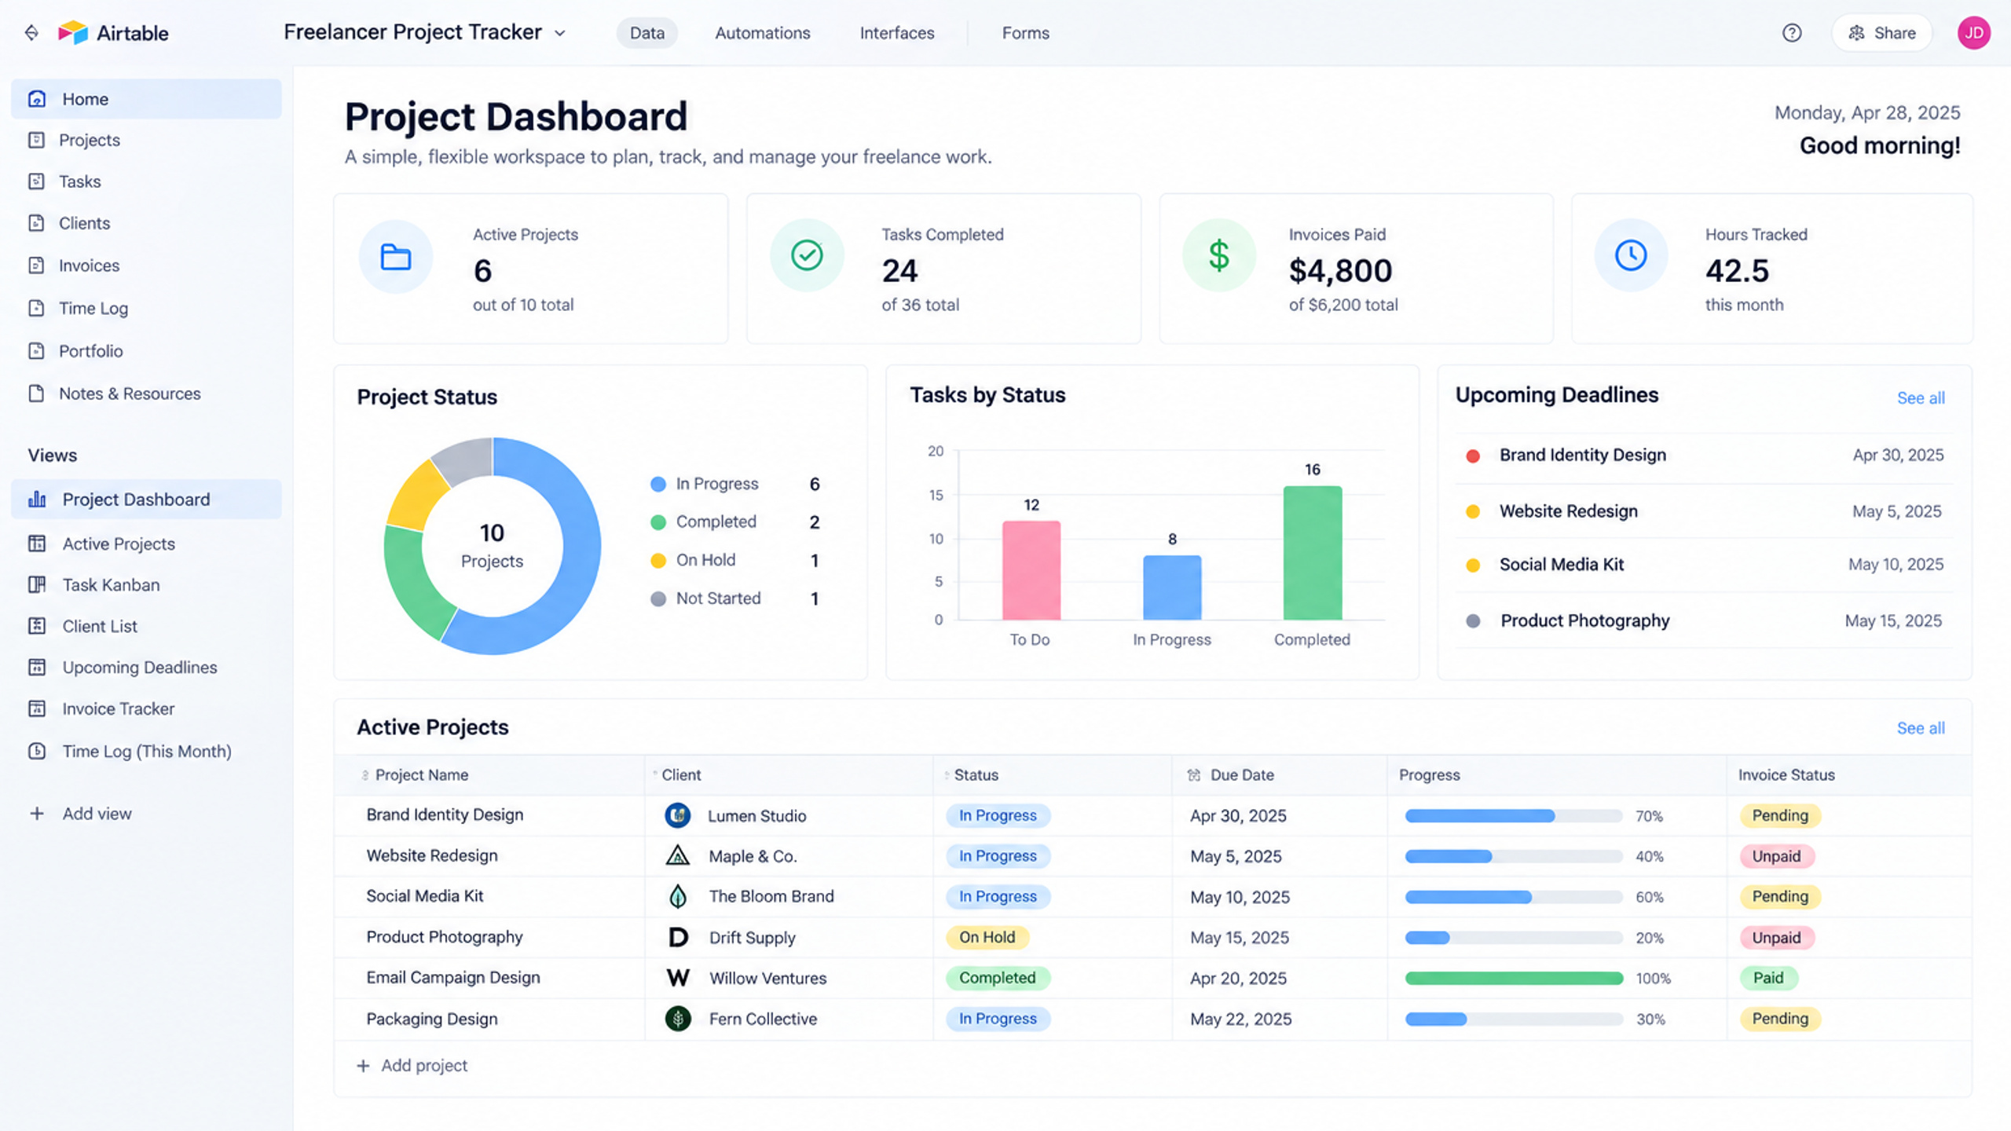The width and height of the screenshot is (2011, 1131).
Task: Click Website Redesign in Upcoming Deadlines
Action: click(1568, 511)
